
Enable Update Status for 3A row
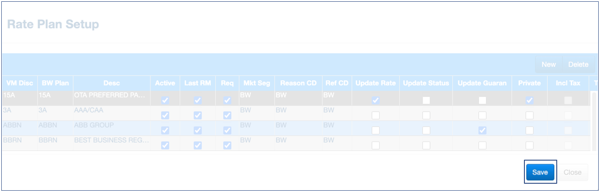tap(426, 116)
